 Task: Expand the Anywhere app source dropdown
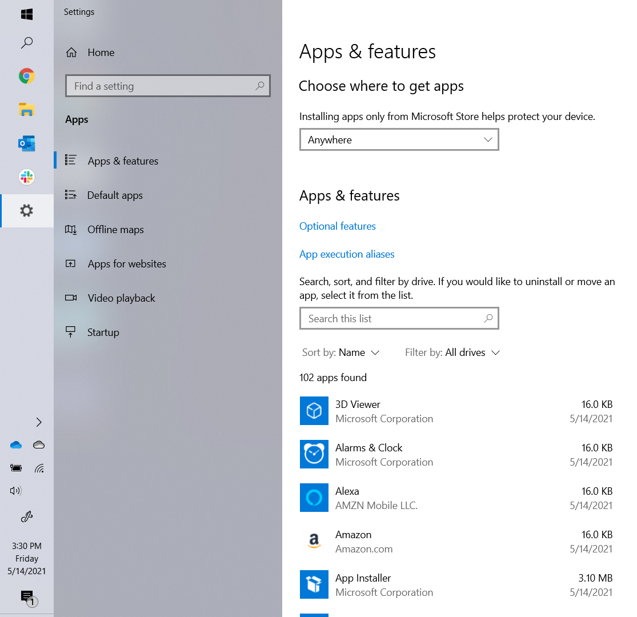tap(399, 140)
